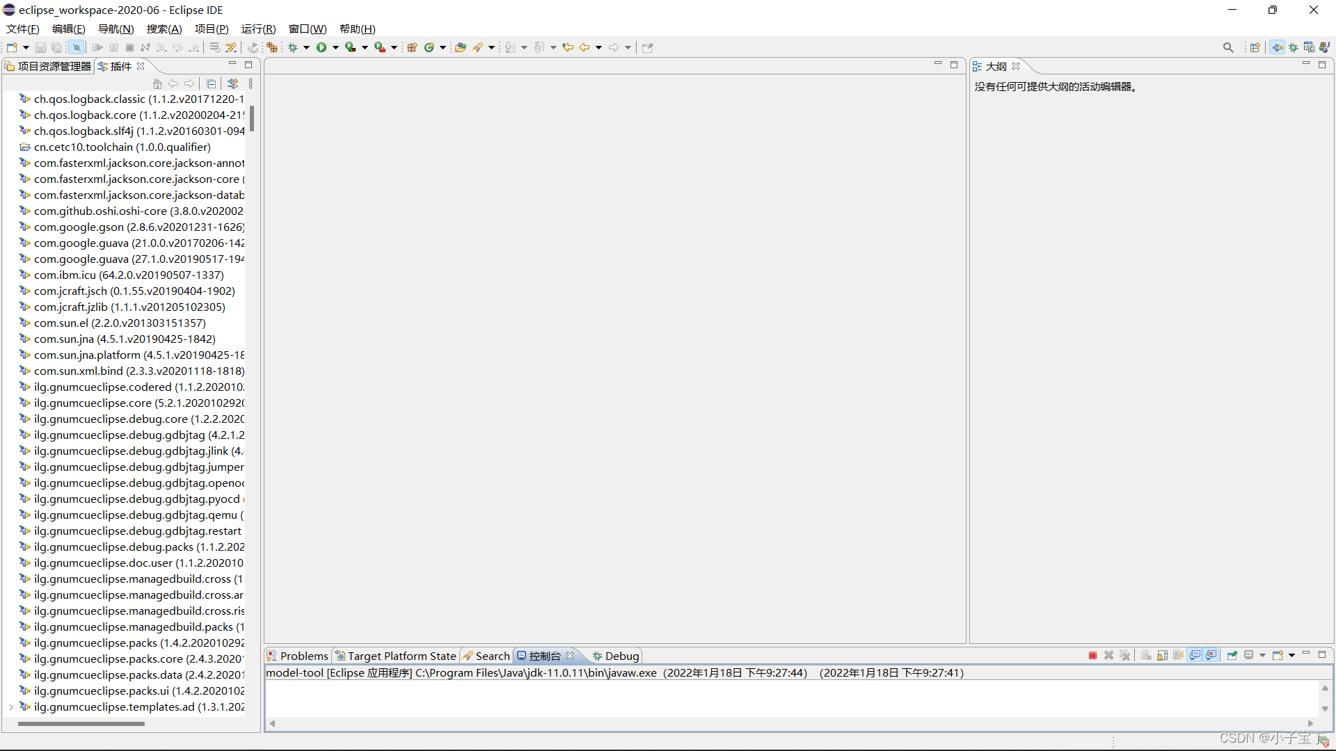Screen dimensions: 1336x751
Task: Expand ilg.gnumcueclipse.templates.ad tree node
Action: point(10,707)
